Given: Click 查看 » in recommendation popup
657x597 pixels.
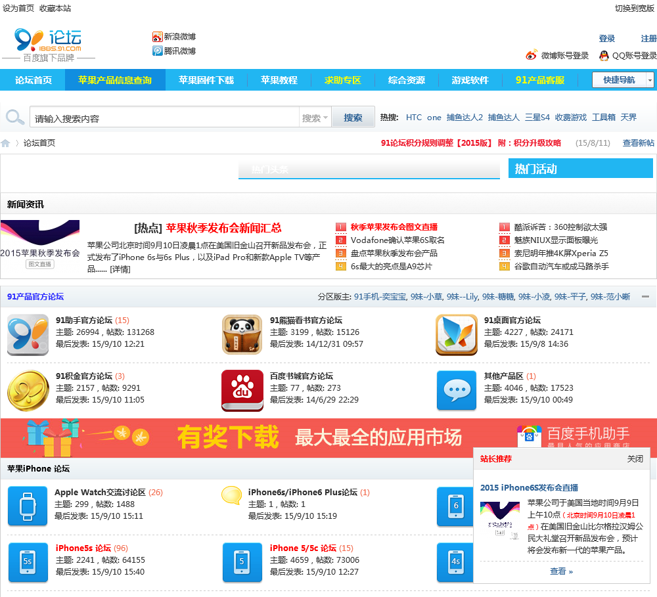Looking at the screenshot, I should point(562,571).
